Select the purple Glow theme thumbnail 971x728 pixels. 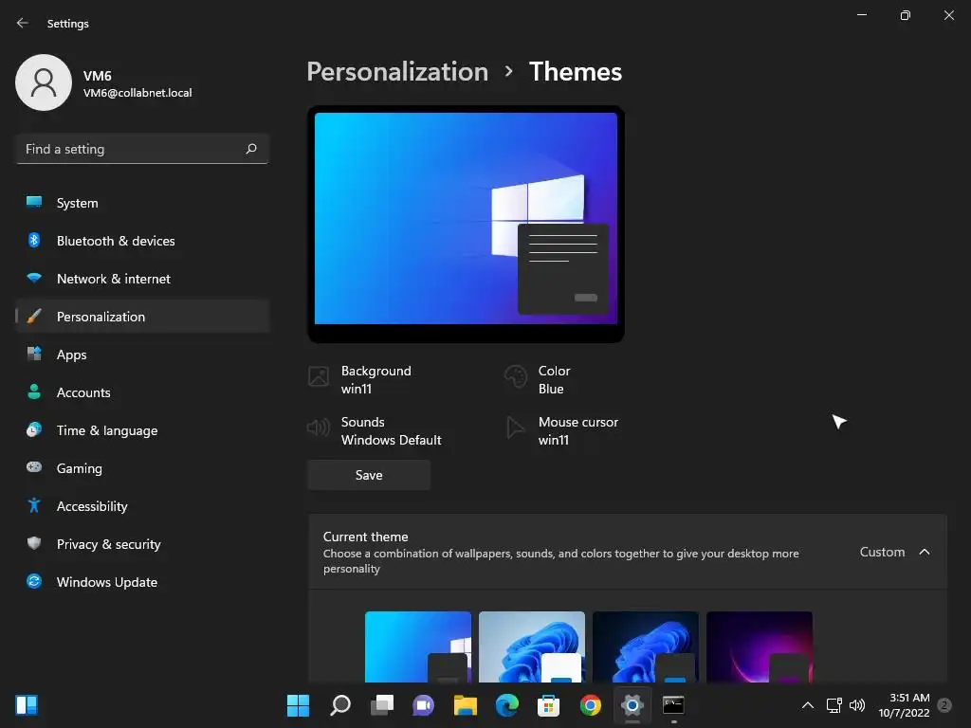click(x=760, y=646)
